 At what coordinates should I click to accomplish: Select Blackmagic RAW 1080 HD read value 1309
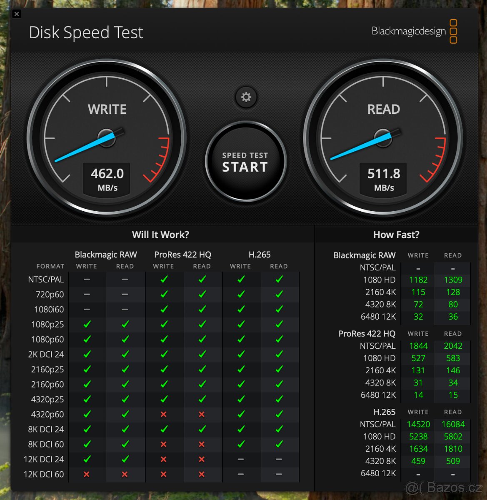[453, 280]
